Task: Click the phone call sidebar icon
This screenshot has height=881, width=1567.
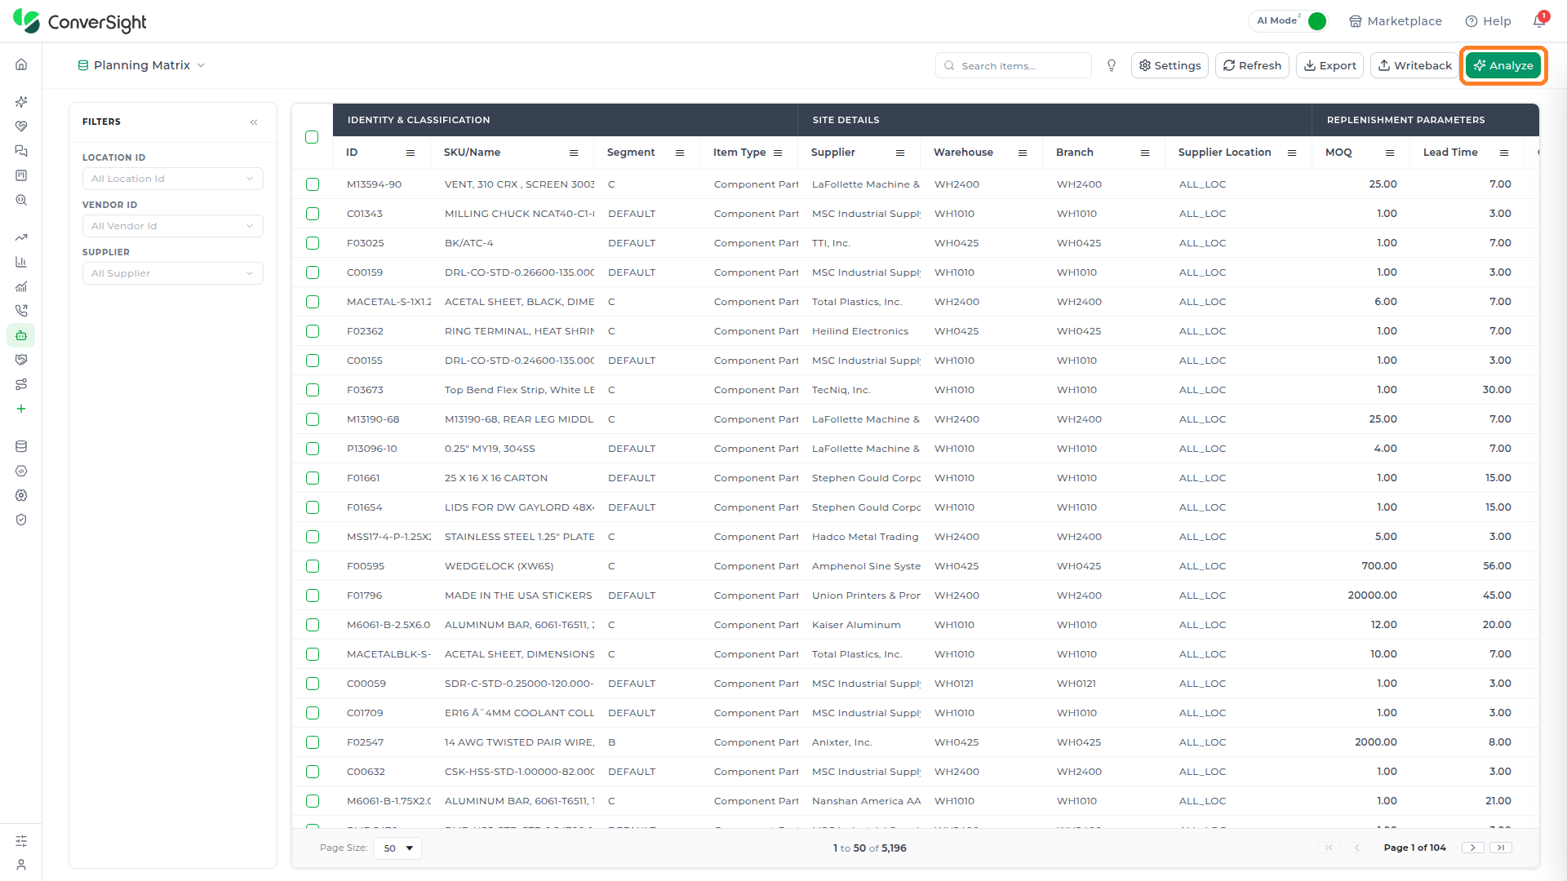Action: tap(21, 311)
